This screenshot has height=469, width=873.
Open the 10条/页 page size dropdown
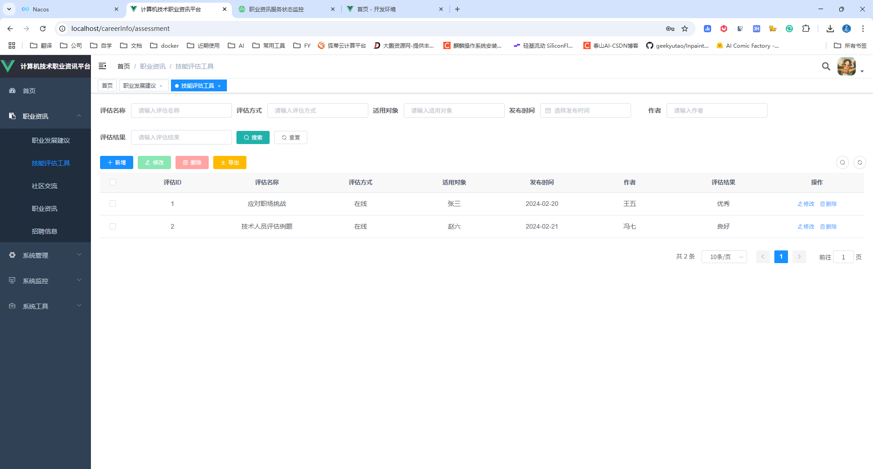tap(724, 257)
